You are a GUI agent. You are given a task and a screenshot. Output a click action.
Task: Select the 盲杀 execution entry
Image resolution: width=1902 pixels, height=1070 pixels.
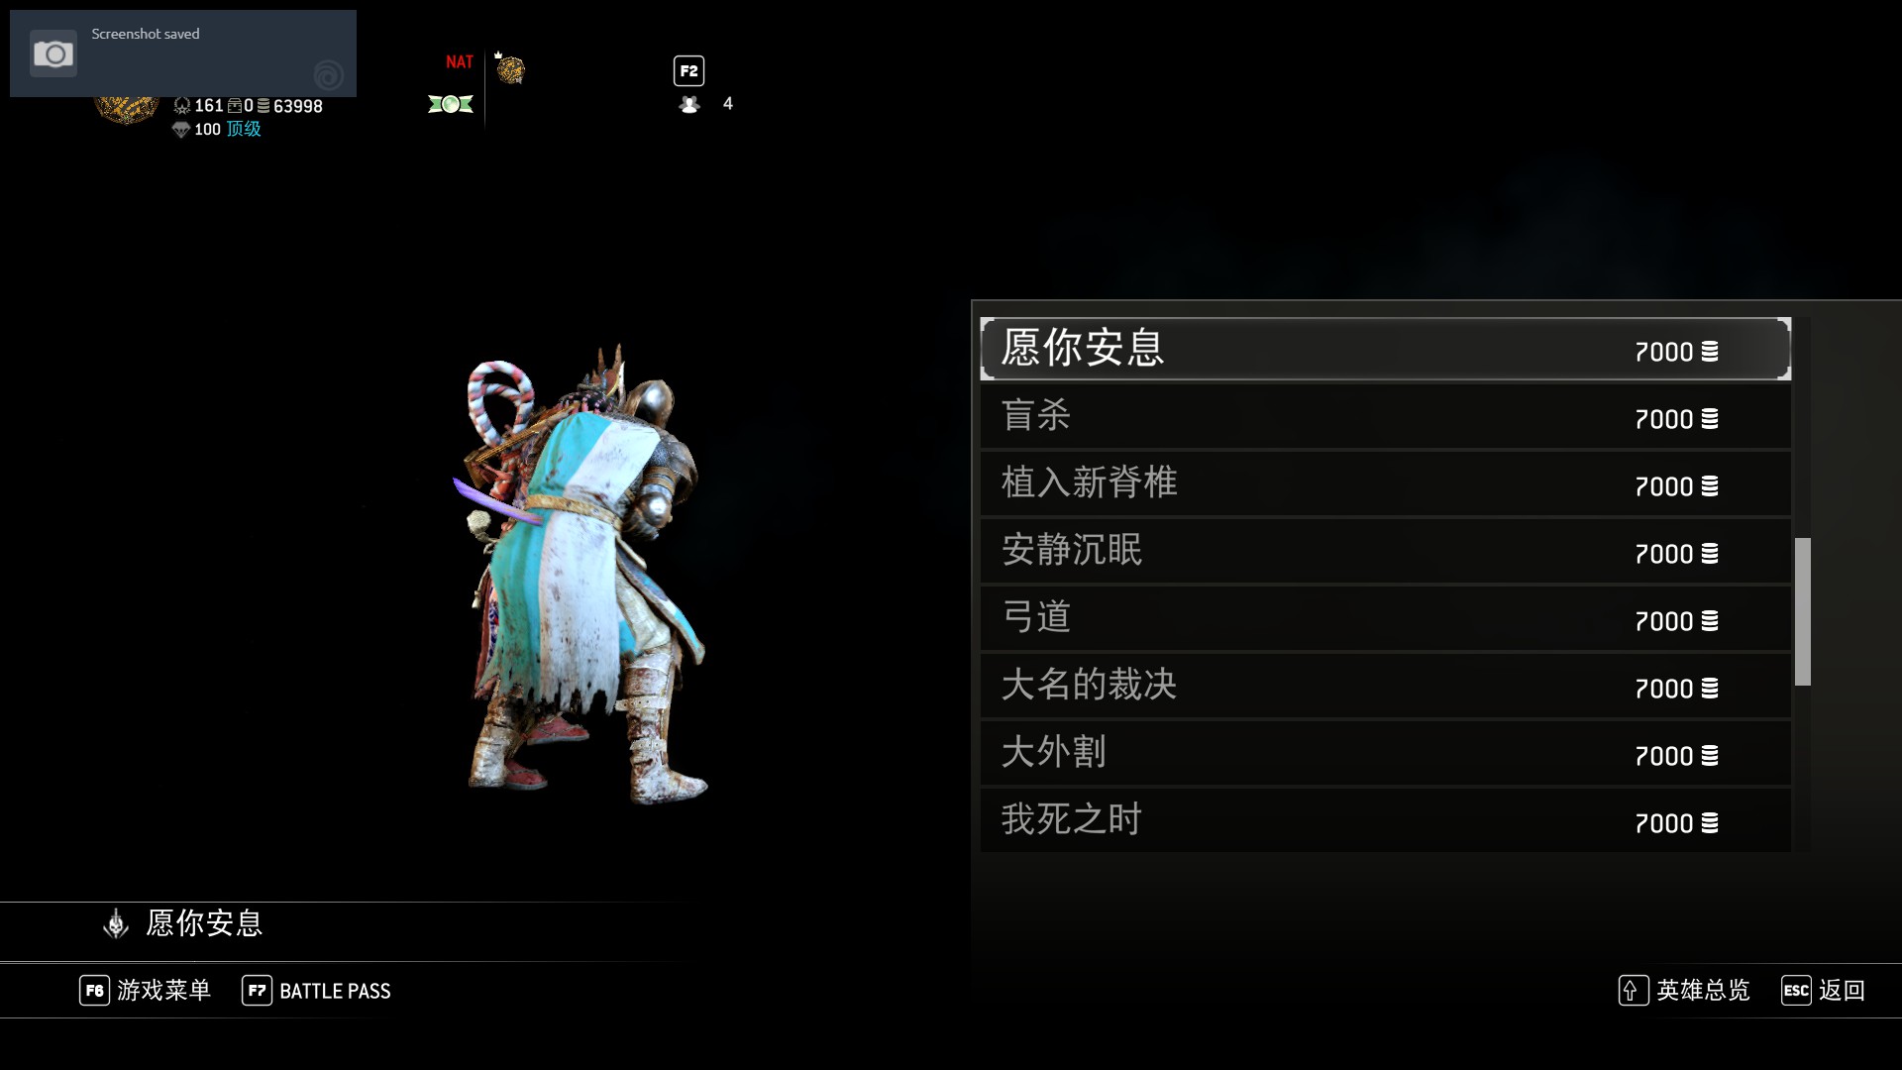1385,417
